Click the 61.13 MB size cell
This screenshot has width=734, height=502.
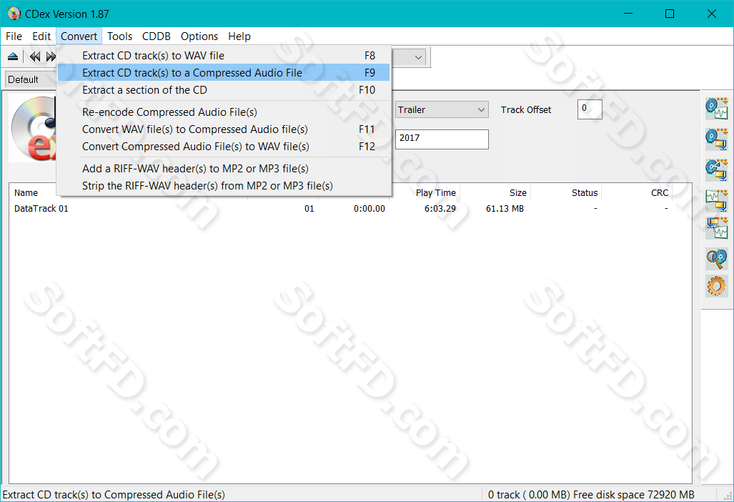505,208
